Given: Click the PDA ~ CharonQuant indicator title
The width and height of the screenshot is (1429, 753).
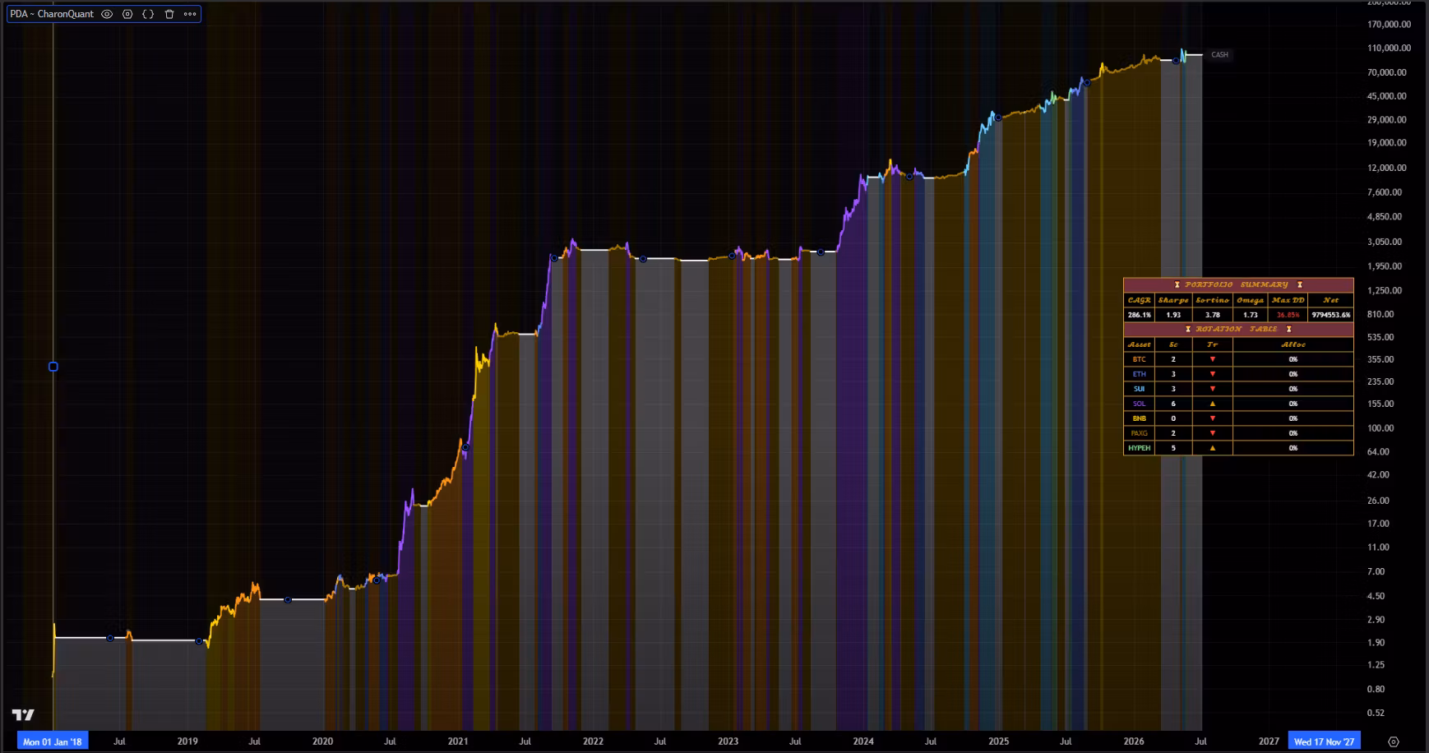Looking at the screenshot, I should pyautogui.click(x=52, y=14).
